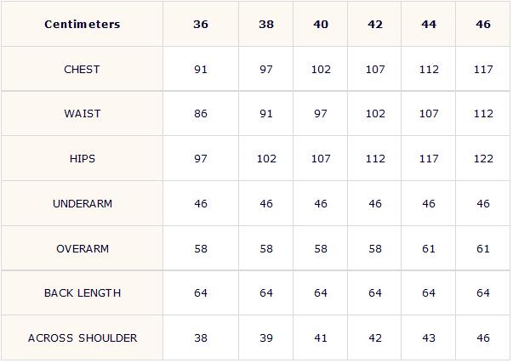Screen dimensions: 513x363
Task: Select the waist value for size 38
Action: tap(266, 114)
